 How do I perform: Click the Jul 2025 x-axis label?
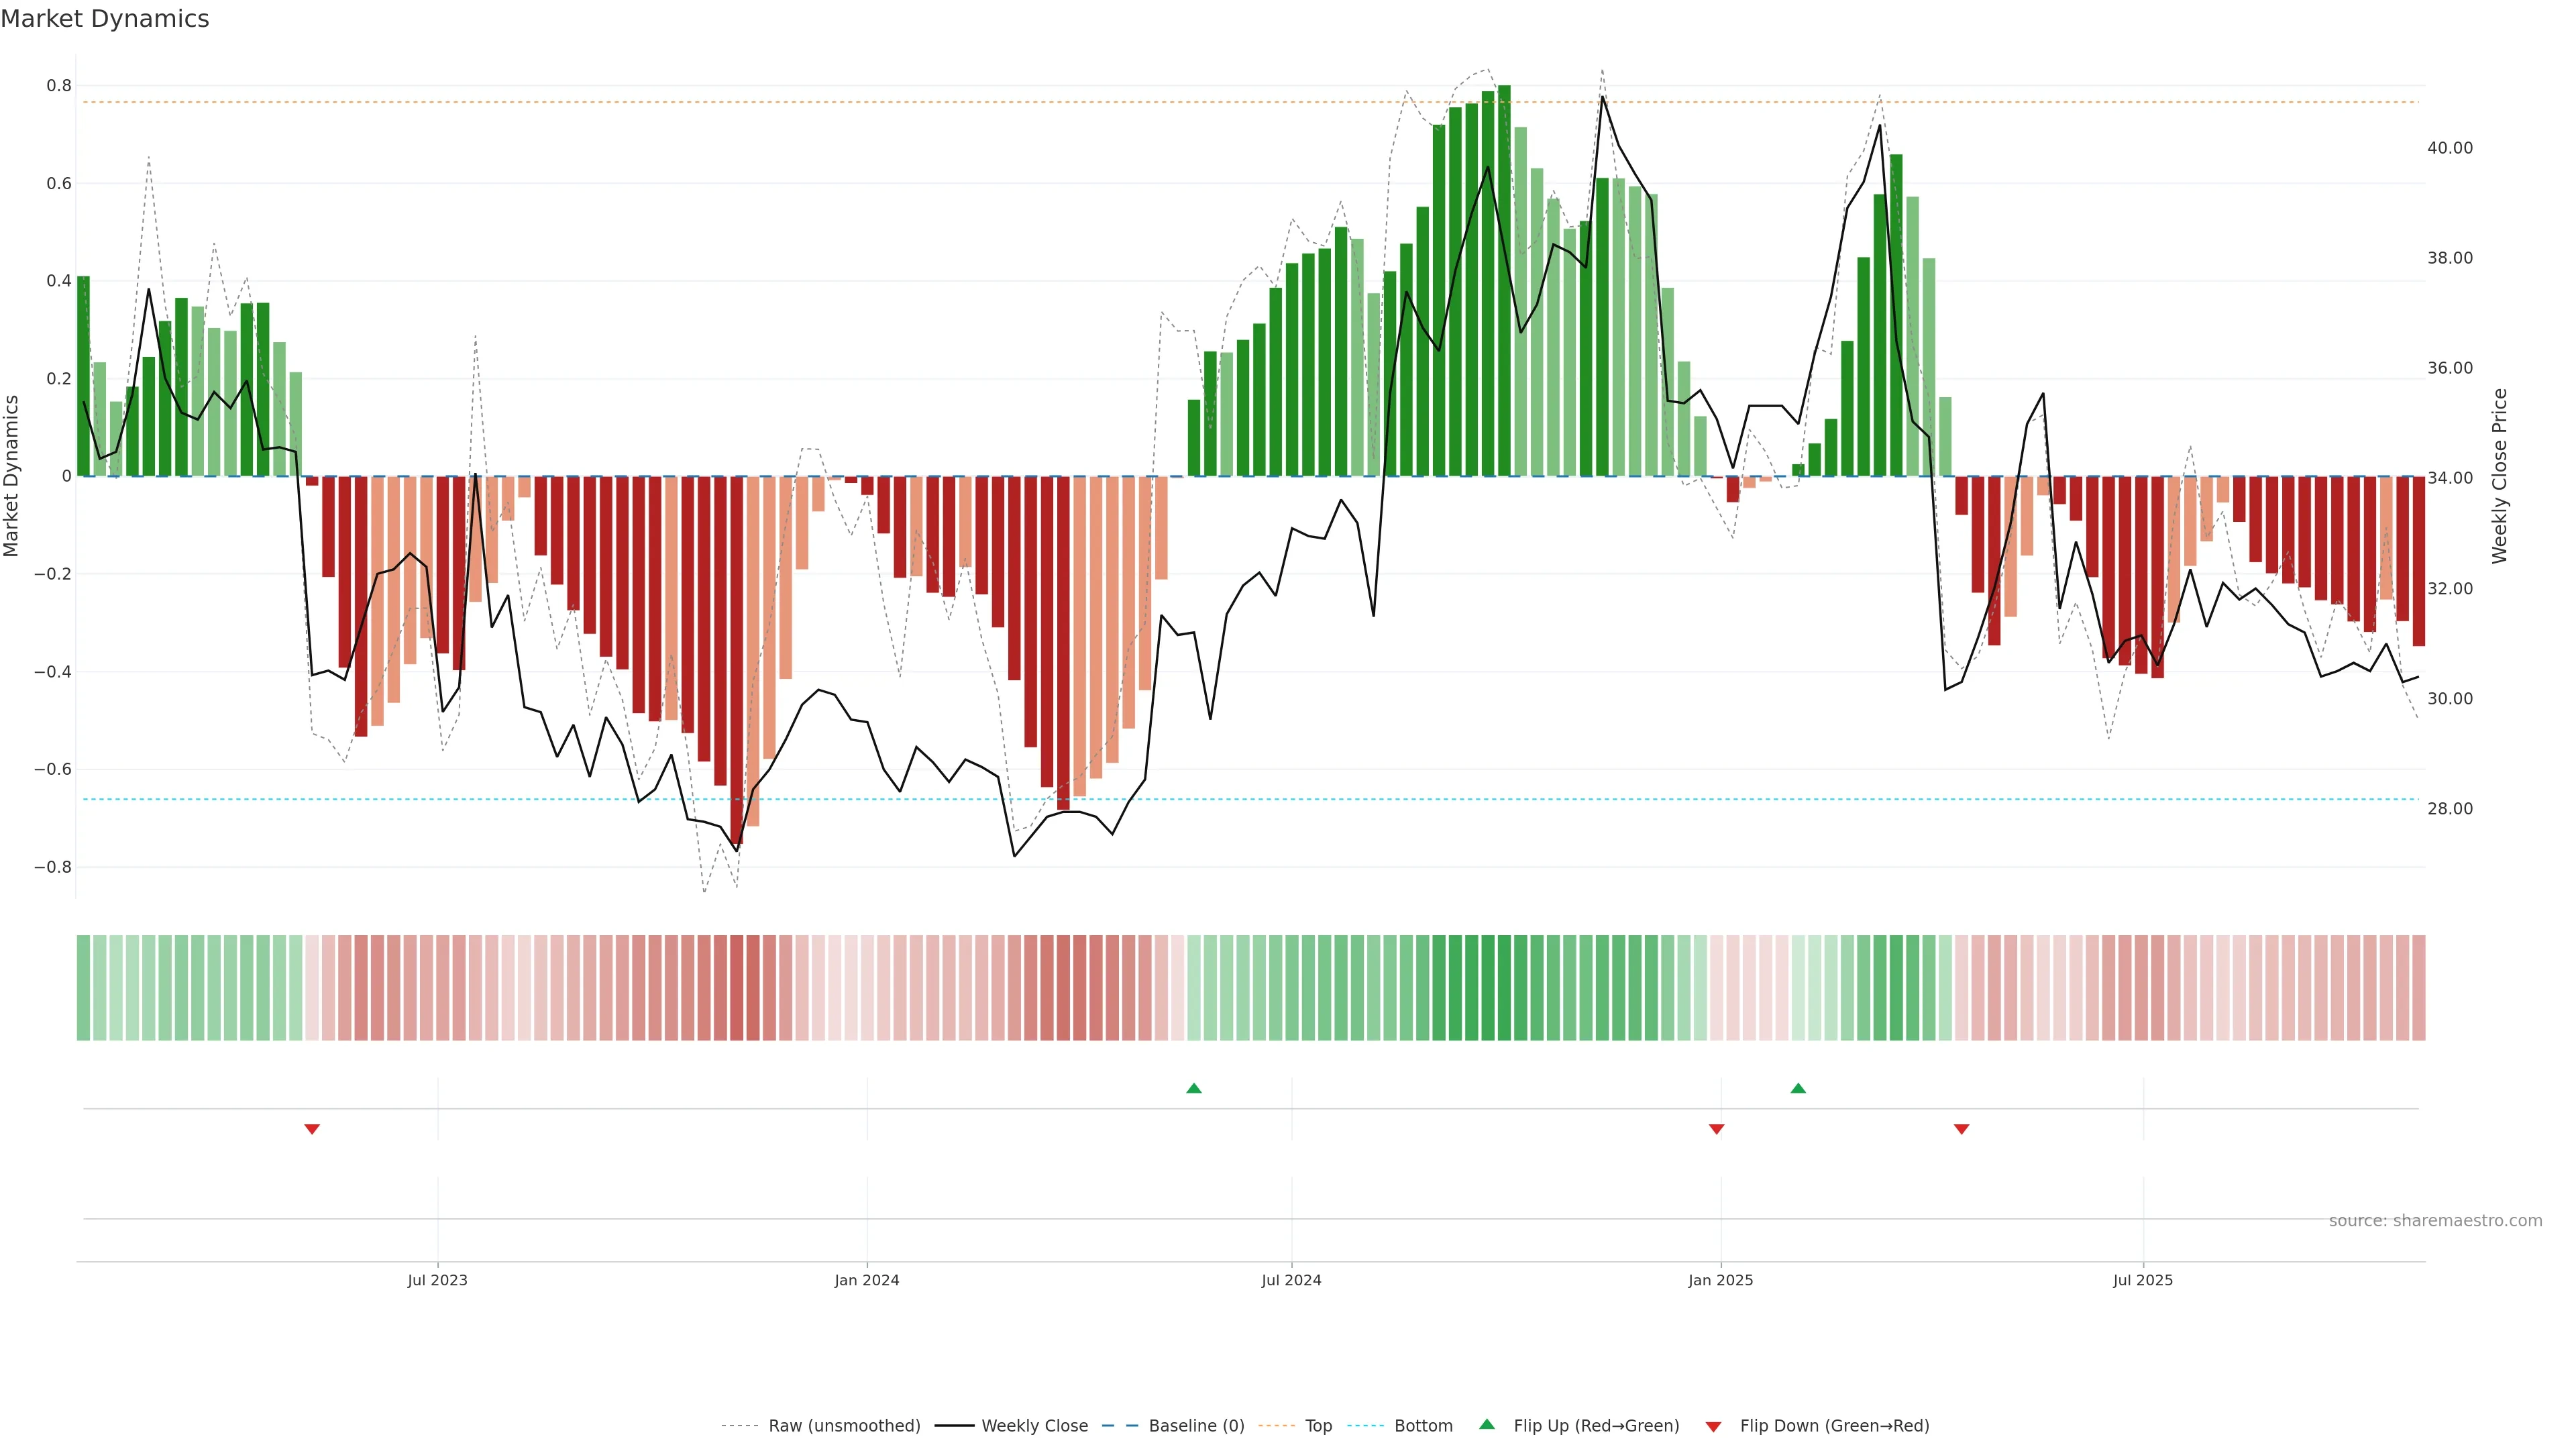point(2142,1280)
